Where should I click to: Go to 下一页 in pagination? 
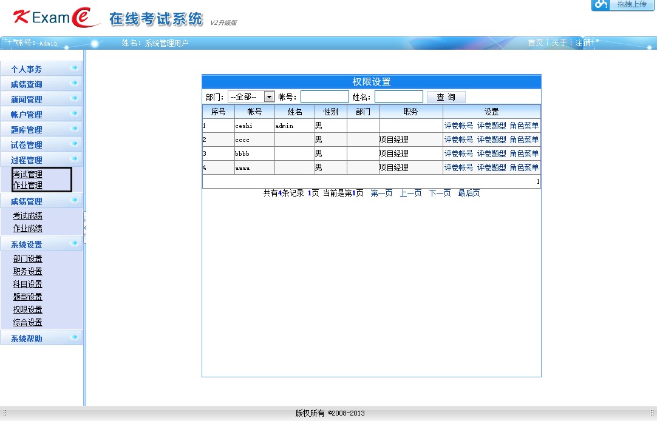(x=440, y=193)
